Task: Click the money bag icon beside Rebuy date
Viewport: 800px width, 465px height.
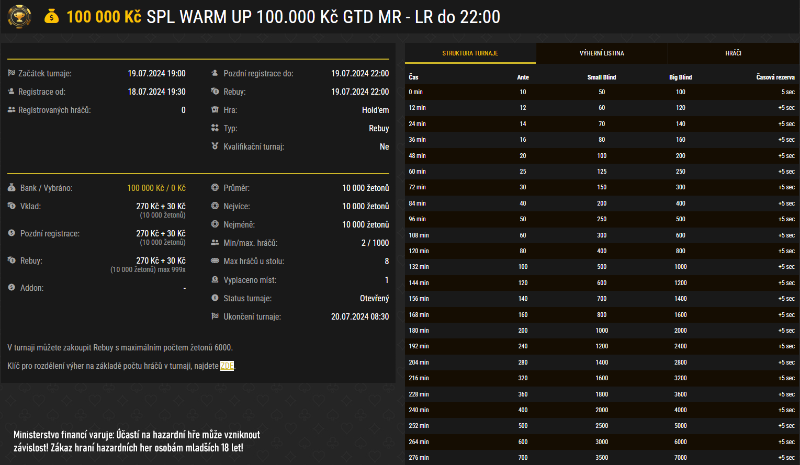Action: pyautogui.click(x=215, y=92)
